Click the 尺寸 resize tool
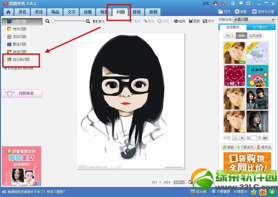The width and height of the screenshot is (278, 197). coord(208,21)
